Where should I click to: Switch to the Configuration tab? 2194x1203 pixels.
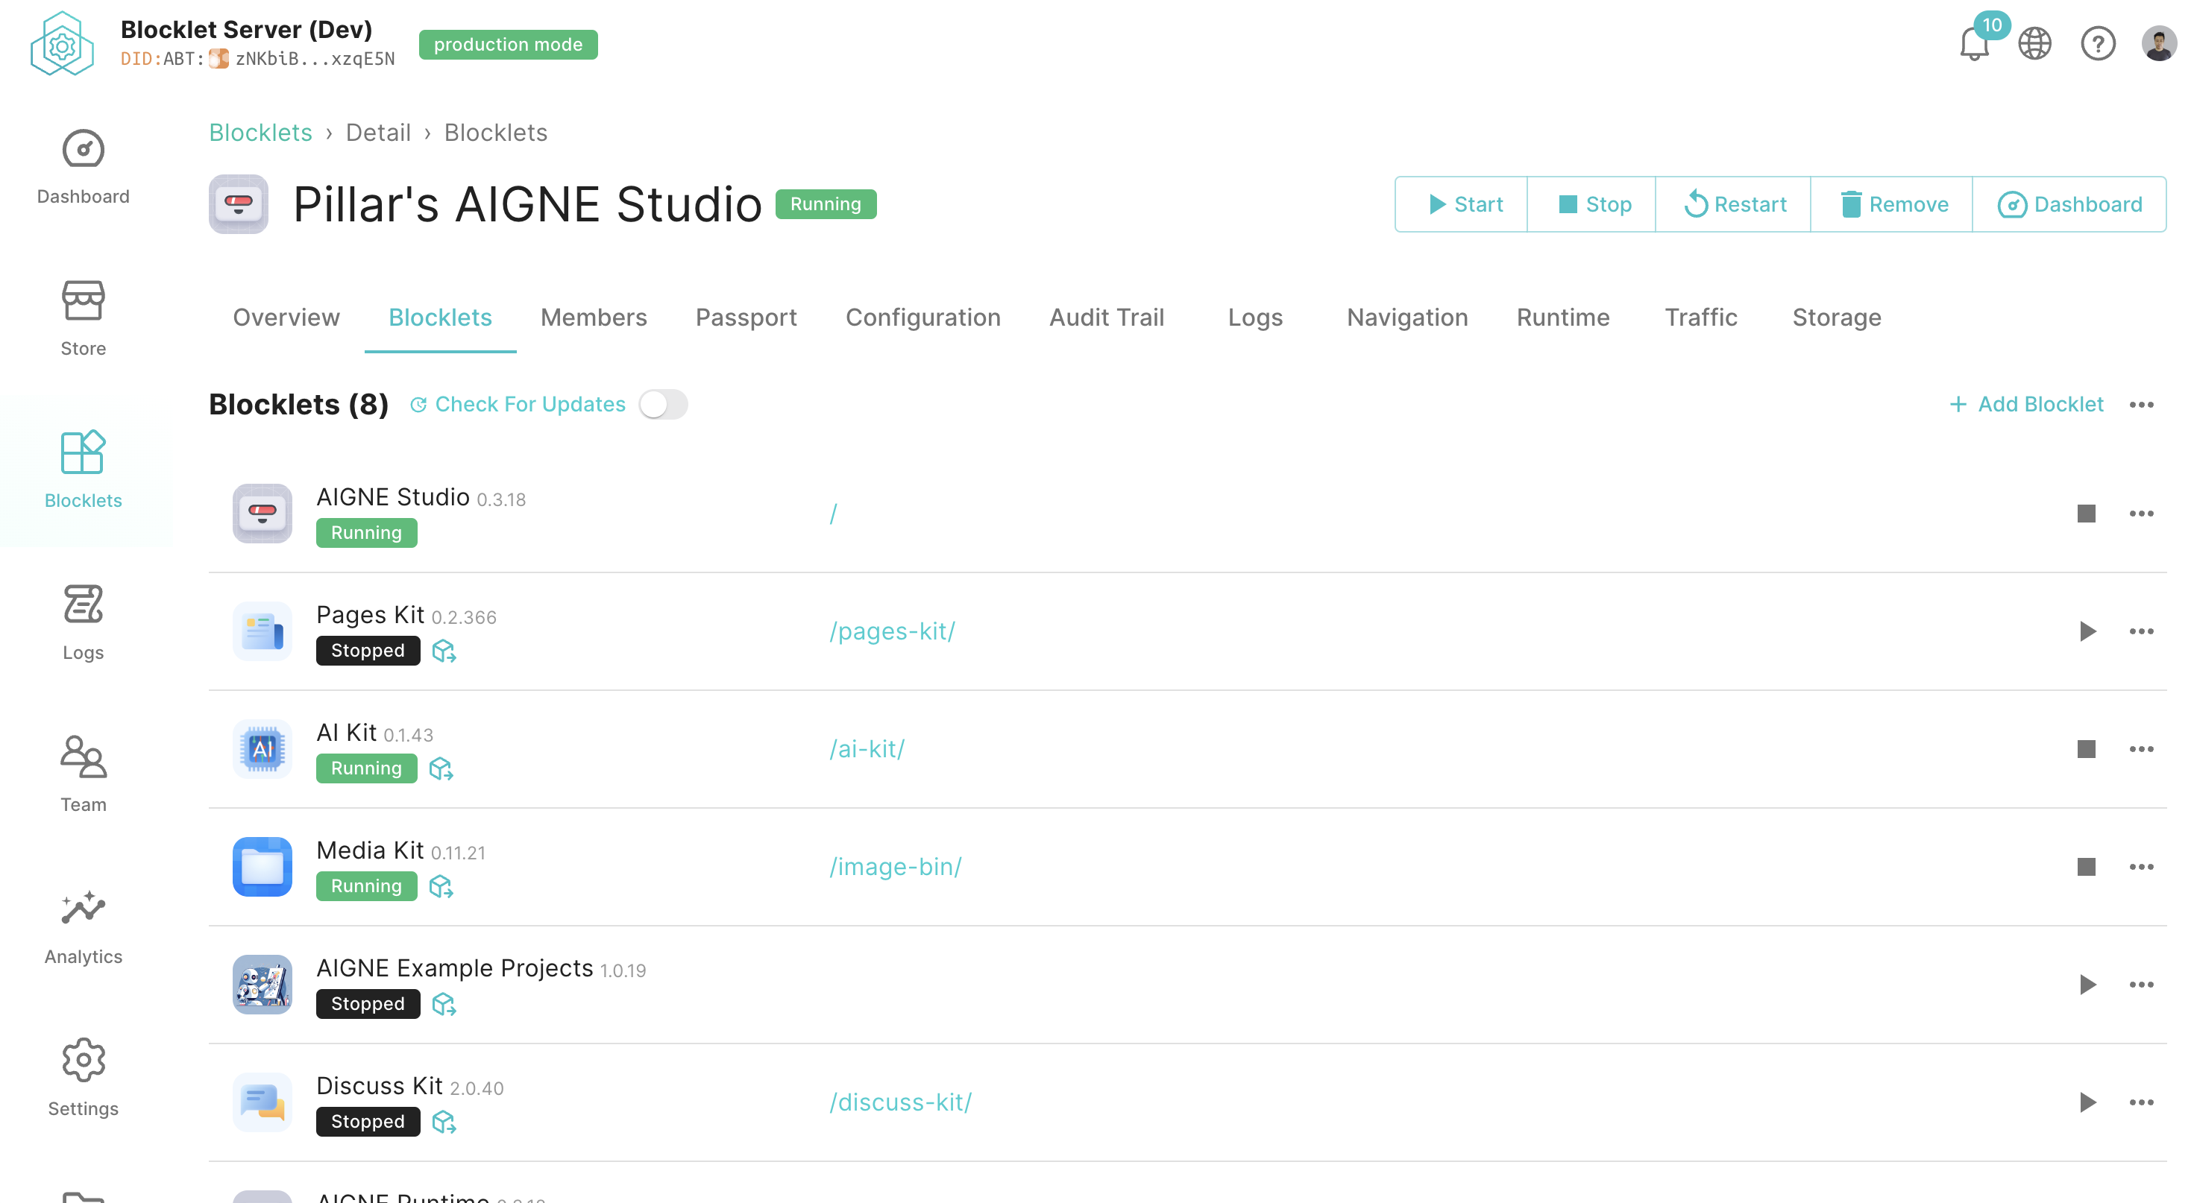922,318
